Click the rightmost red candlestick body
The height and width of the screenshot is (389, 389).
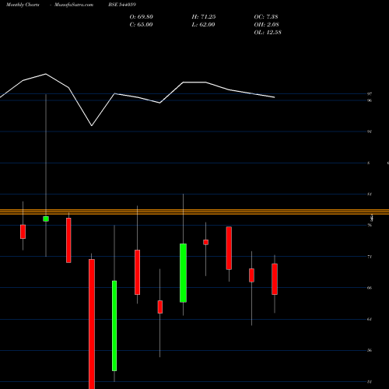coord(275,279)
